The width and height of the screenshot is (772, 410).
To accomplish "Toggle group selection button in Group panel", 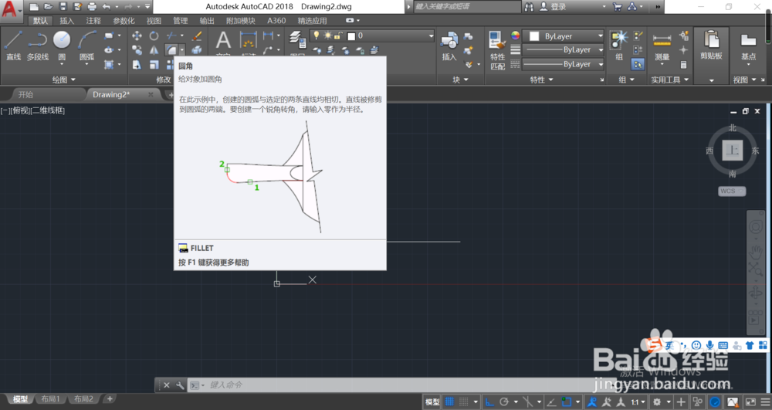I will pyautogui.click(x=638, y=65).
